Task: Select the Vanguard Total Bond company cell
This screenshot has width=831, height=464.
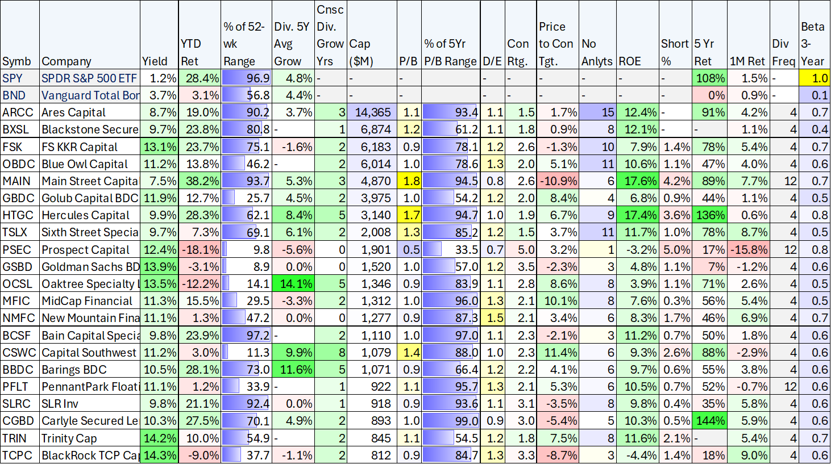Action: [x=90, y=95]
